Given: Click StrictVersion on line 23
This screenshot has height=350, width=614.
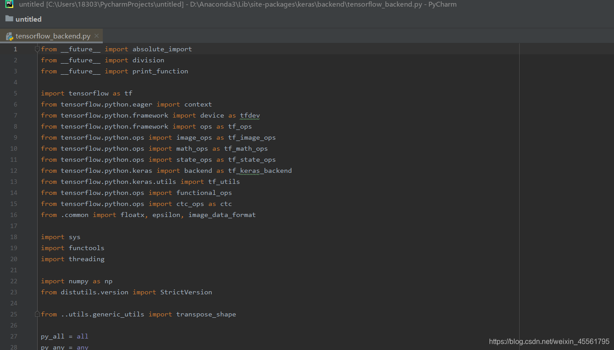Looking at the screenshot, I should pyautogui.click(x=186, y=292).
